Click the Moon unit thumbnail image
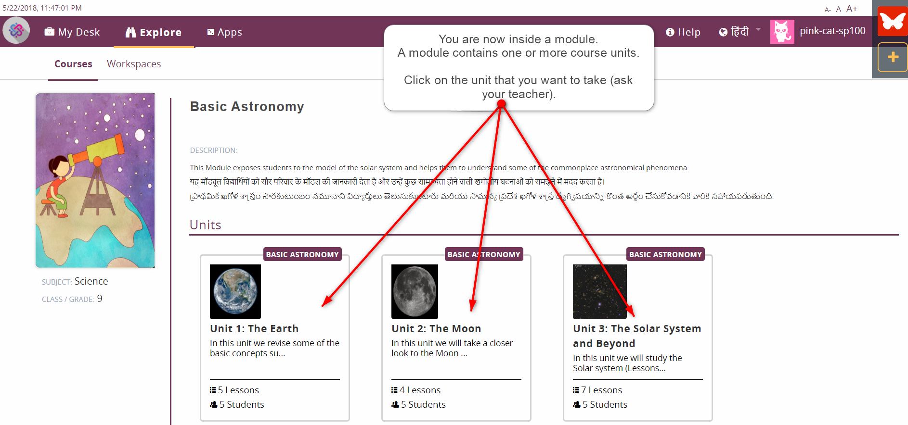Image resolution: width=908 pixels, height=425 pixels. point(415,291)
